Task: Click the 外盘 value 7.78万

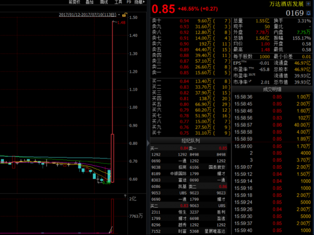Action: click(262, 32)
